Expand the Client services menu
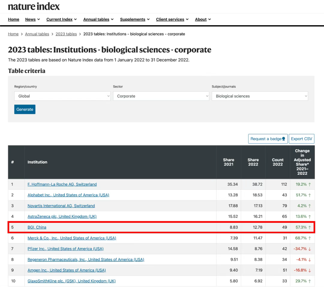 [172, 19]
